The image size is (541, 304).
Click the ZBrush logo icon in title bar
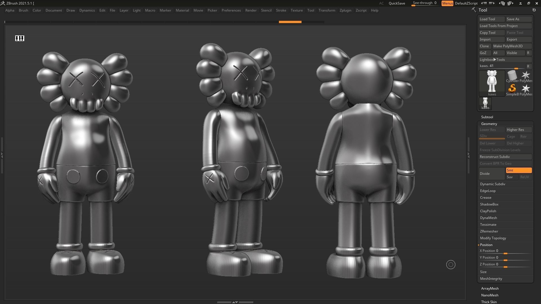(x=3, y=3)
